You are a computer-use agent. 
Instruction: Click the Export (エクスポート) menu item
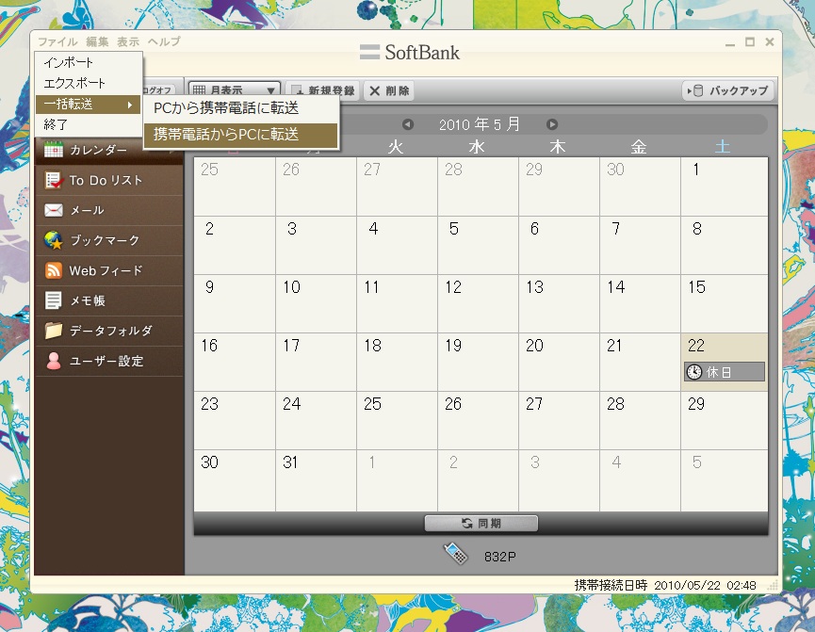pos(75,83)
